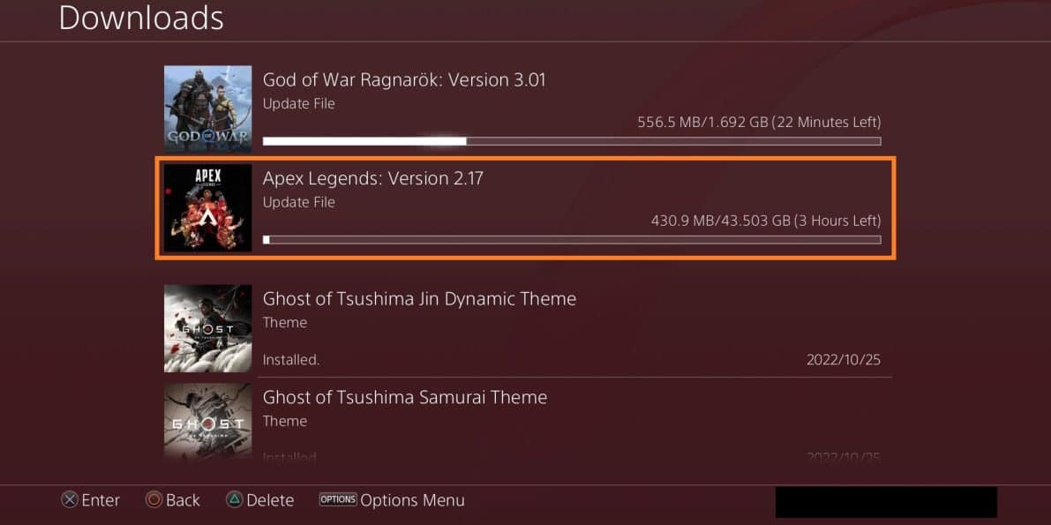This screenshot has width=1051, height=525.
Task: Open the Options Menu label
Action: tap(412, 500)
